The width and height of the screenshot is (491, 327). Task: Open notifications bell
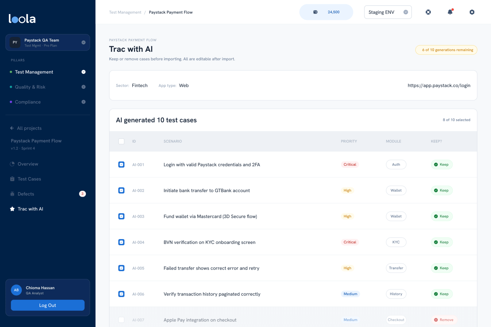pyautogui.click(x=450, y=12)
